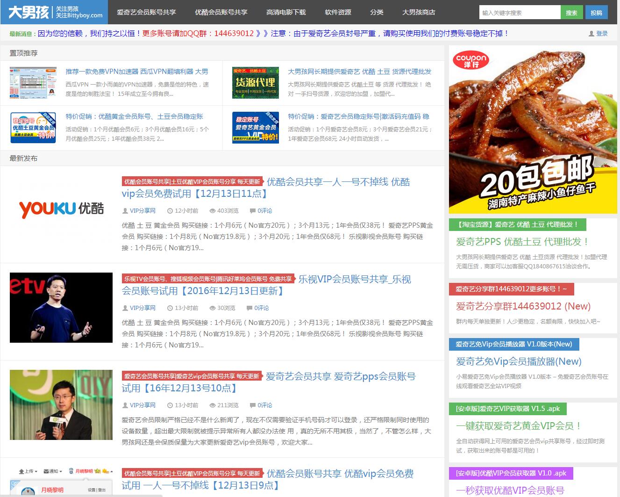Click the red 爱奇艺分享群144639012 sidebar label
This screenshot has width=620, height=497.
(x=512, y=289)
